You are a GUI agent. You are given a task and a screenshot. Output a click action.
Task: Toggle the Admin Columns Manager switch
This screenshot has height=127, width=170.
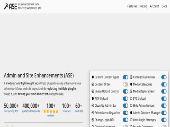tap(164, 113)
